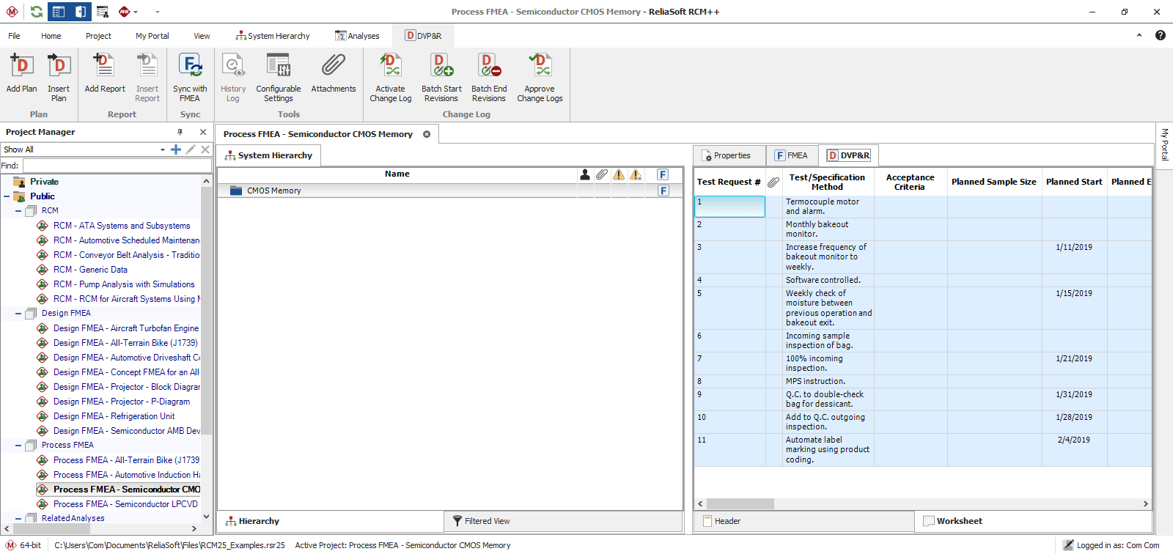Open the help question mark icon
The width and height of the screenshot is (1173, 554).
pos(1161,35)
